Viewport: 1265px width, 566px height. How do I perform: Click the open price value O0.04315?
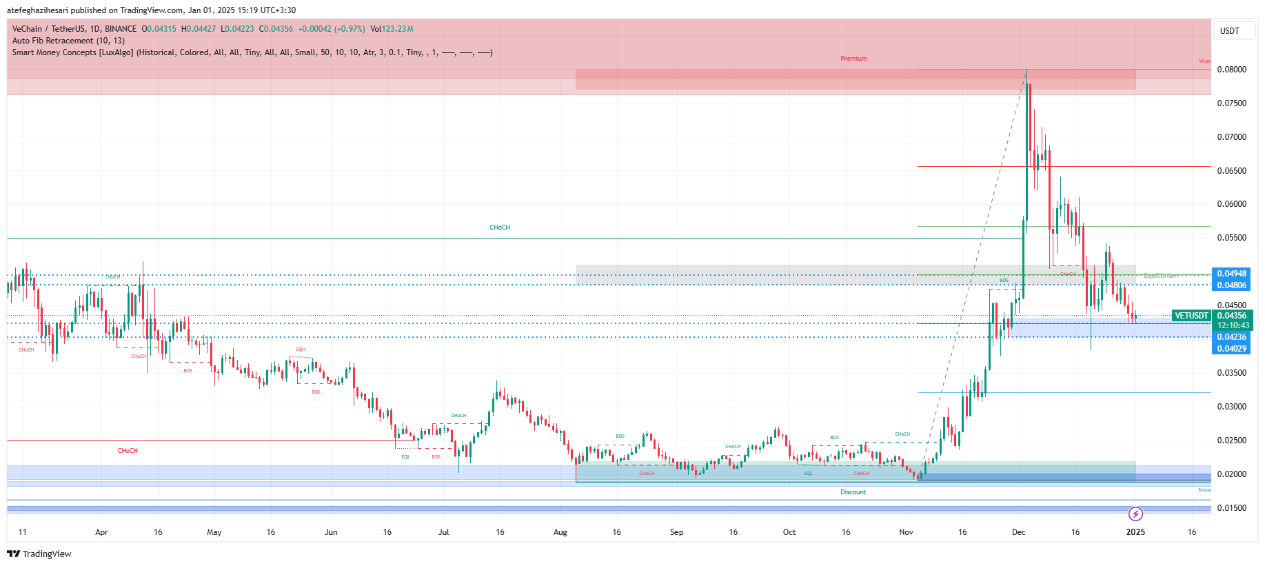(159, 29)
